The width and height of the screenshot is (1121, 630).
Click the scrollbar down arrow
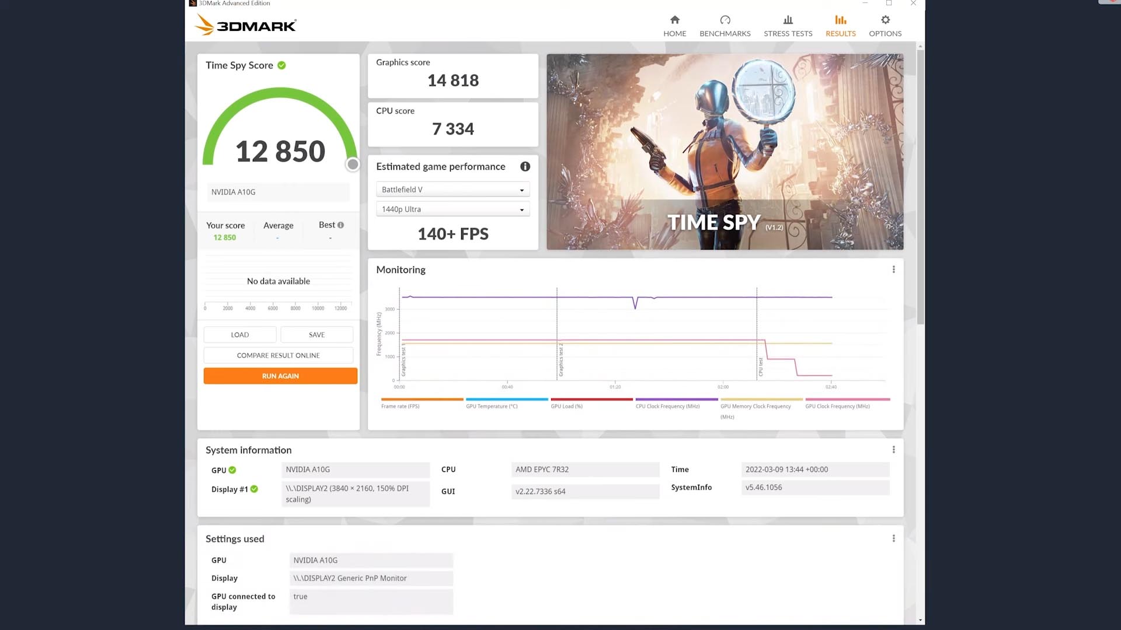coord(920,620)
